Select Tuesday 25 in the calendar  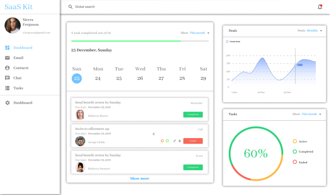[x=119, y=78]
